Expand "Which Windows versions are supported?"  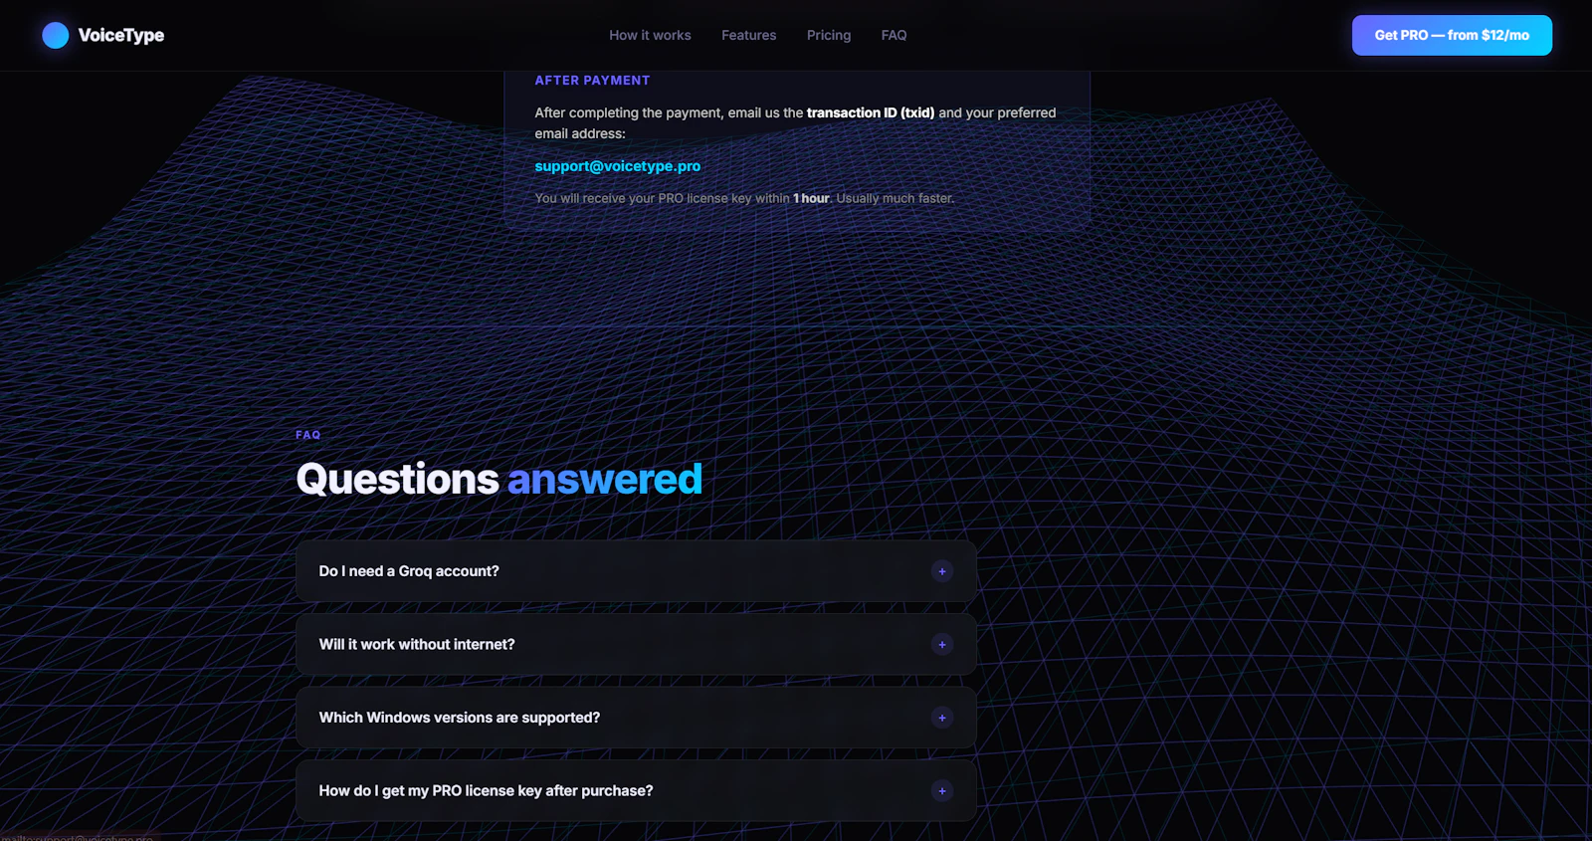[636, 718]
